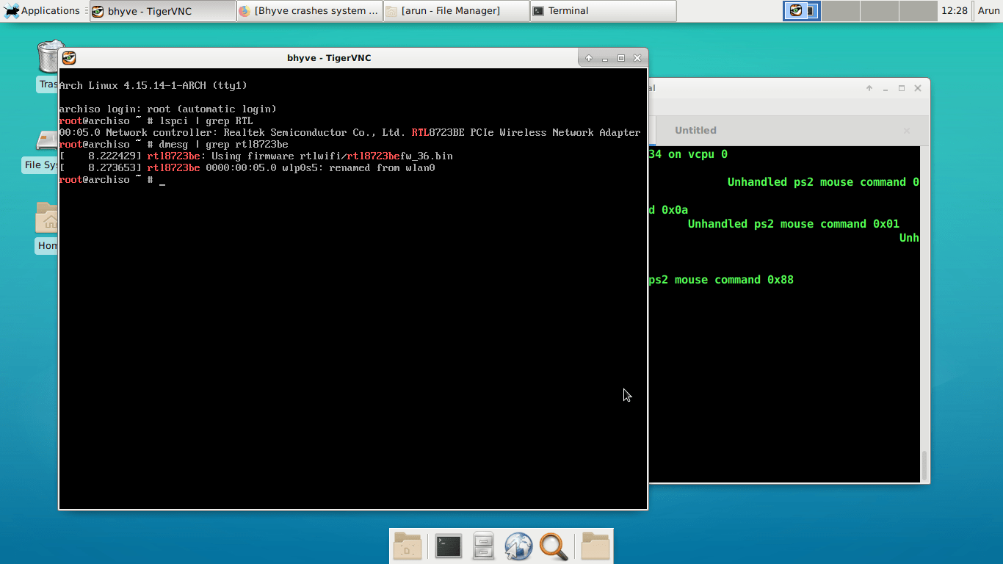The height and width of the screenshot is (564, 1003).
Task: Open the Trash desktop icon
Action: [49, 59]
